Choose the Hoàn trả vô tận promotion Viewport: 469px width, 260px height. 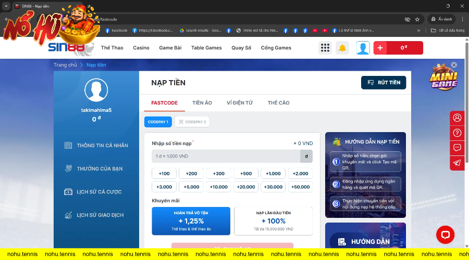pos(191,220)
